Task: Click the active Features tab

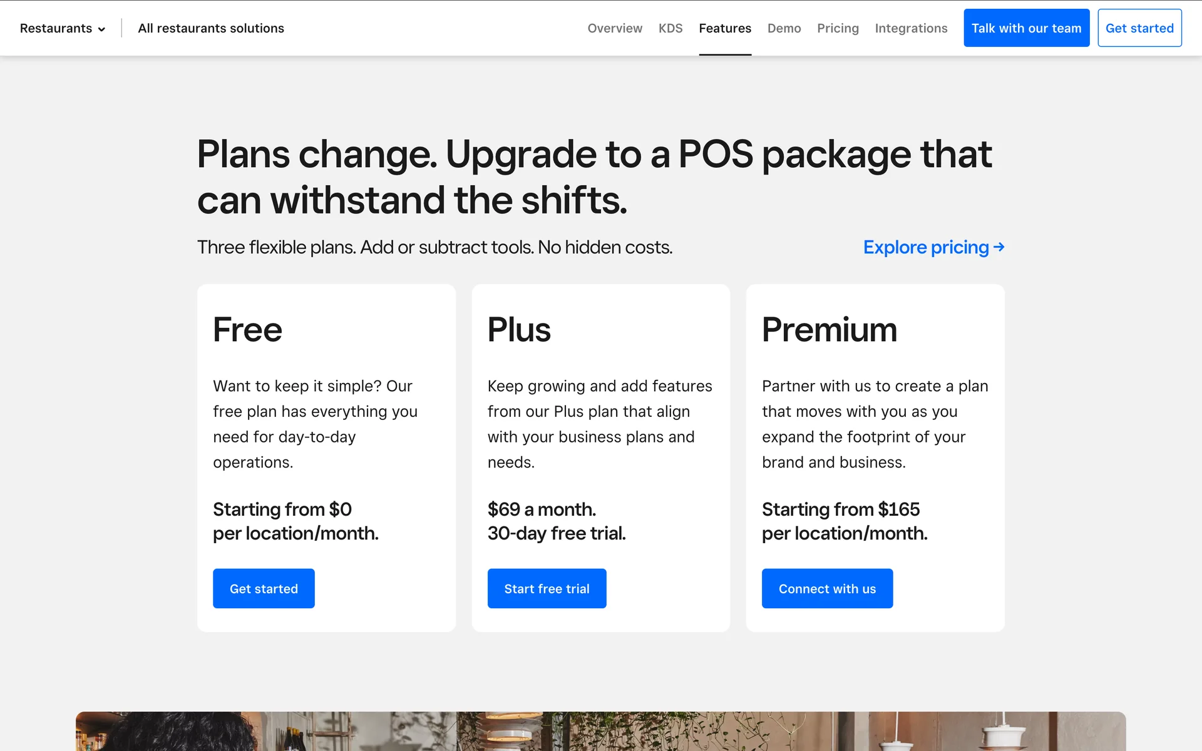Action: pyautogui.click(x=725, y=28)
